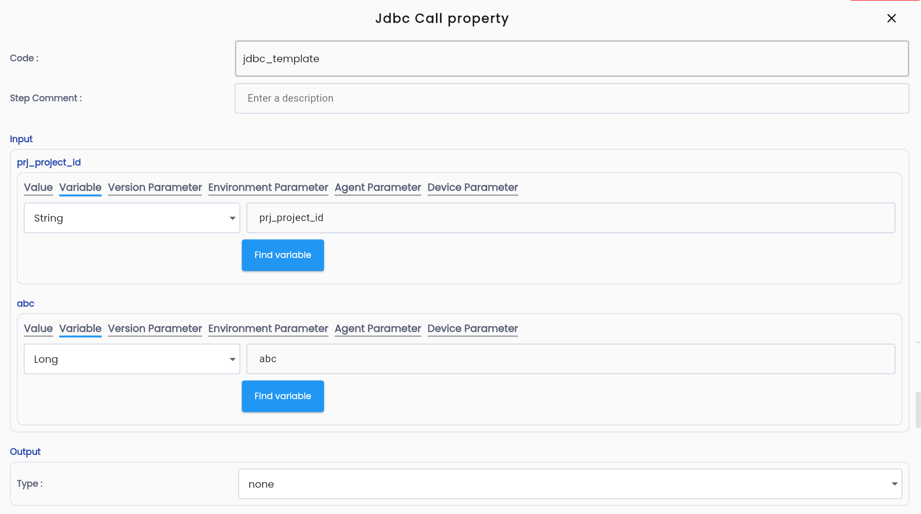
Task: Click the prj_project_id variable name field
Action: coord(571,218)
